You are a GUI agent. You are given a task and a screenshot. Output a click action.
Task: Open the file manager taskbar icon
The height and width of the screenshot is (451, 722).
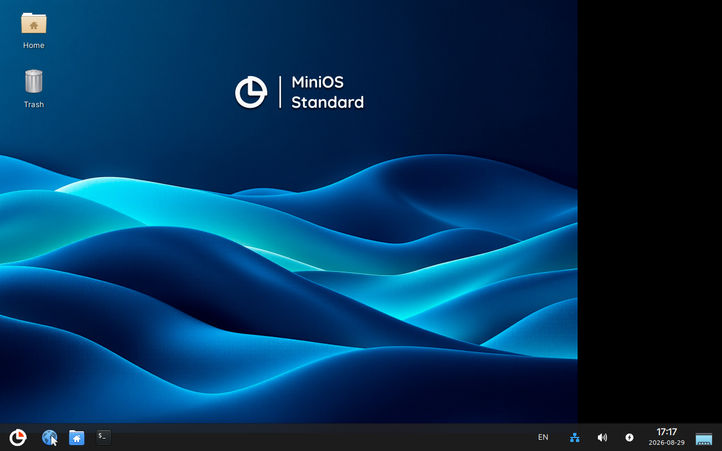pos(77,437)
